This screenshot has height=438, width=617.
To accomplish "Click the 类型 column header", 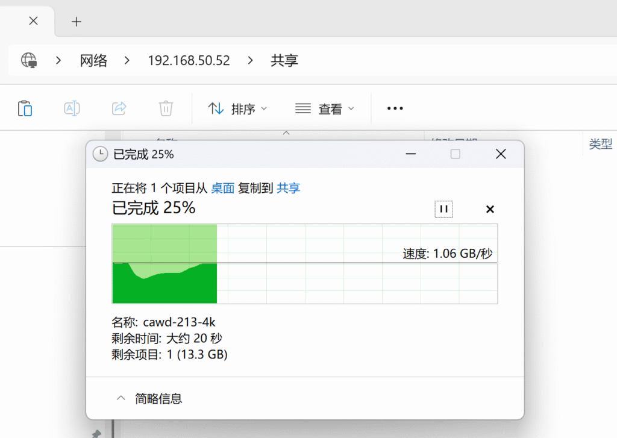I will click(x=600, y=144).
